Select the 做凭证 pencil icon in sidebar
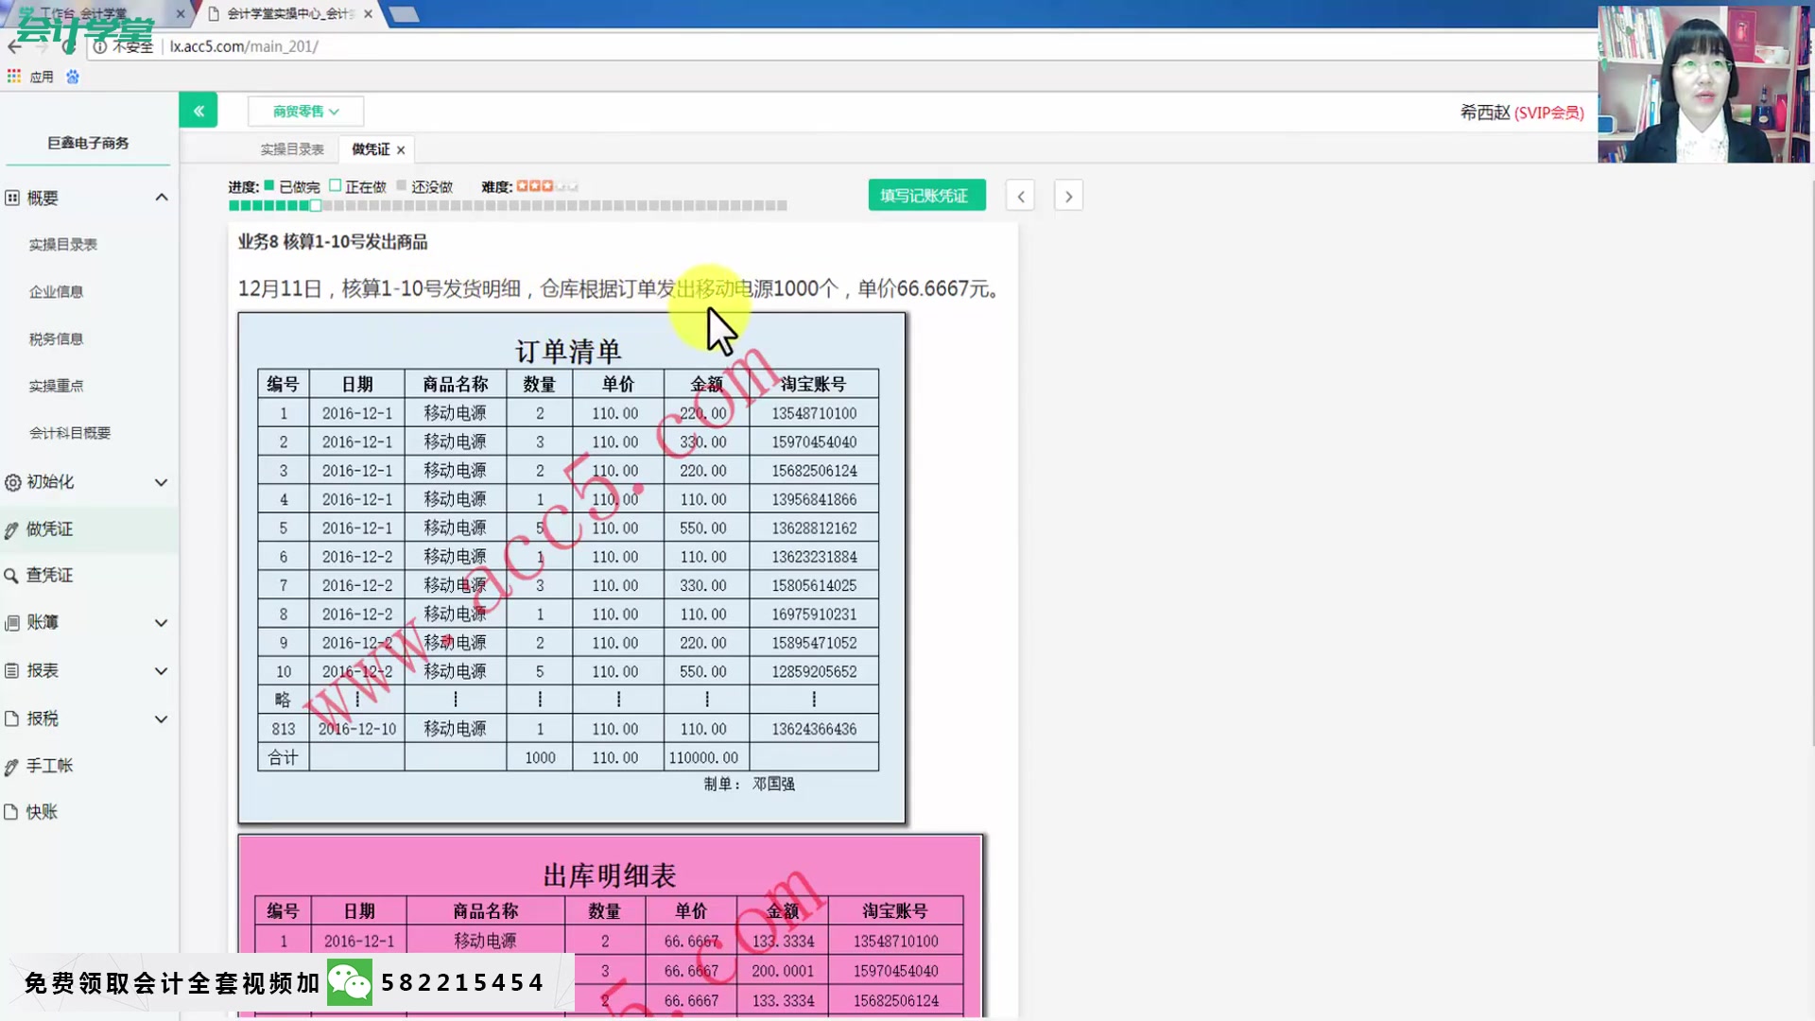 [10, 528]
